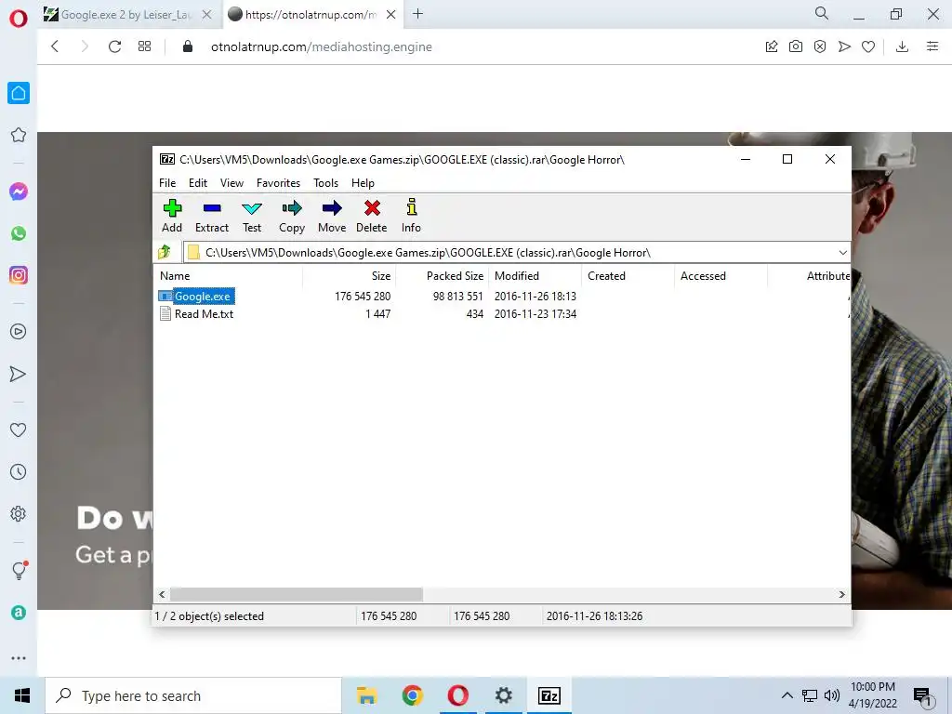This screenshot has width=952, height=714.
Task: Open the Player icon in Opera sidebar
Action: (19, 332)
